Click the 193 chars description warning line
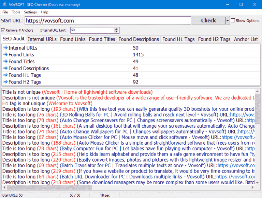 (x=128, y=109)
